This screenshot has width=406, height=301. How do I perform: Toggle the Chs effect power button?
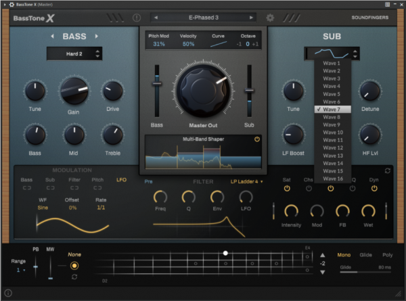coord(309,189)
